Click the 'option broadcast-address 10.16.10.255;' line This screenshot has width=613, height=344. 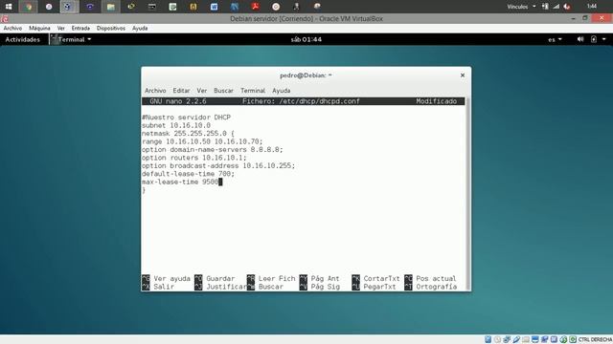pyautogui.click(x=218, y=165)
